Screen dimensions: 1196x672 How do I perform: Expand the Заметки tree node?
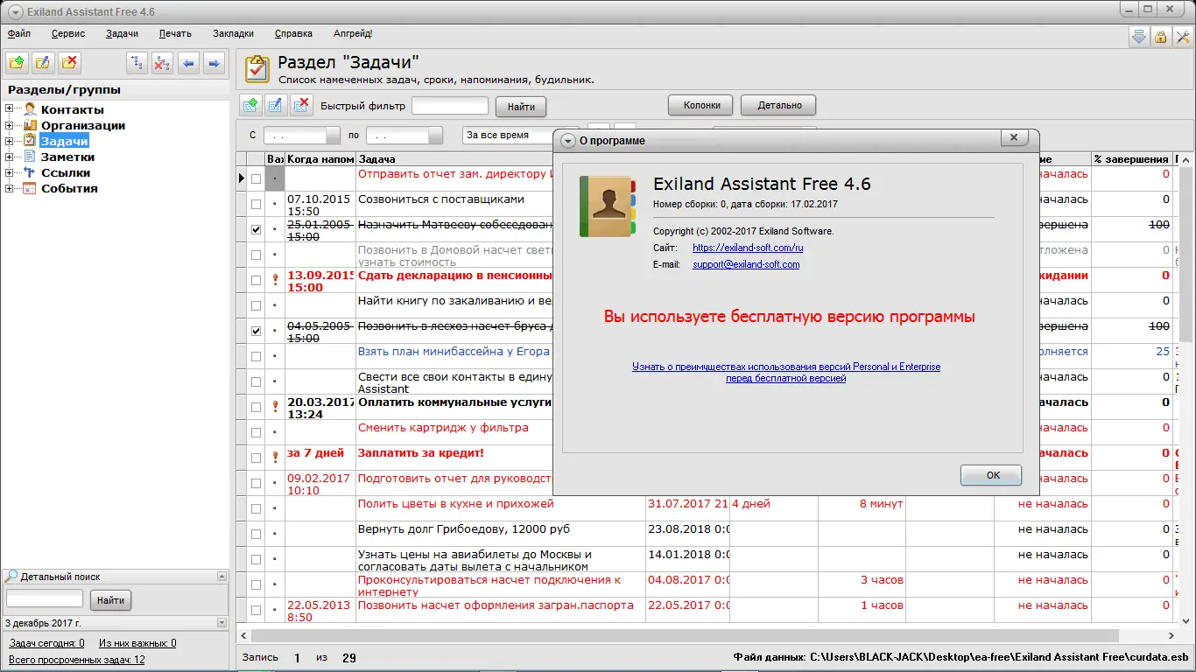pos(10,157)
